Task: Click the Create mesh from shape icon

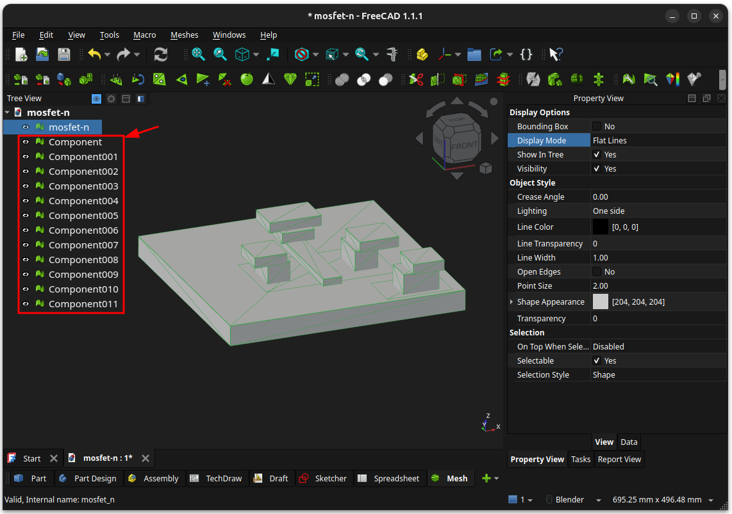Action: (x=64, y=79)
